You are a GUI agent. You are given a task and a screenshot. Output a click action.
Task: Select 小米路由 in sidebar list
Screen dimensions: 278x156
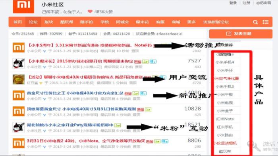click(225, 135)
